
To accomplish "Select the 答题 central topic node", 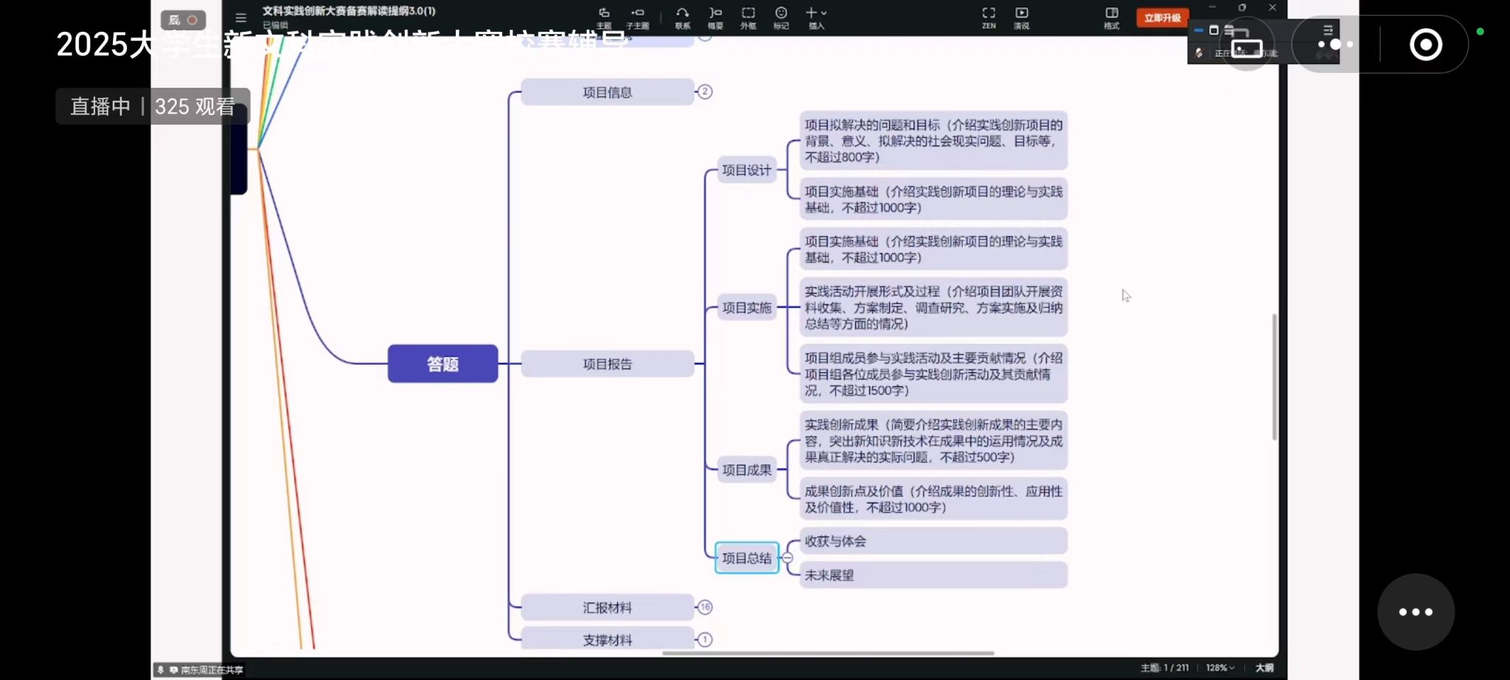I will point(442,364).
